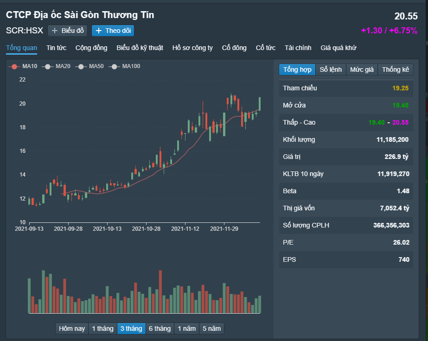Go to the Tài chính tab

tap(298, 48)
